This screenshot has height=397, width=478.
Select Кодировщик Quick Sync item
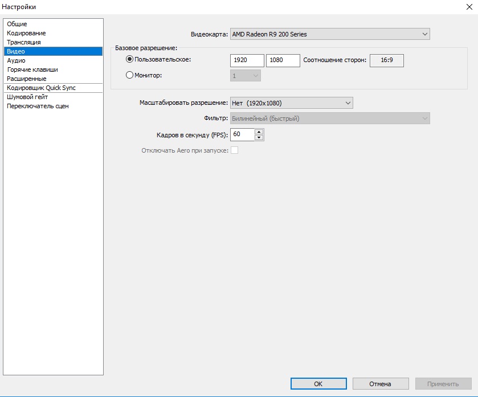point(41,88)
